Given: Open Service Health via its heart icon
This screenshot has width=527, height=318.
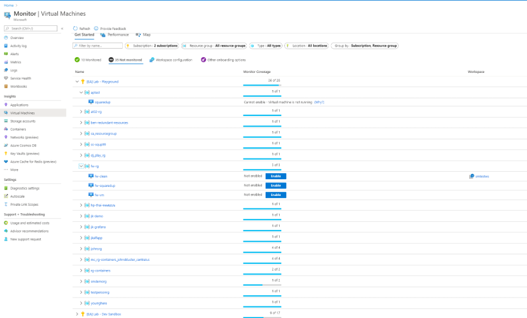Looking at the screenshot, I should coord(6,78).
